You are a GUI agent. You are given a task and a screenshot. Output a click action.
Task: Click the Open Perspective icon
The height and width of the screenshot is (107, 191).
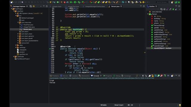tap(172, 2)
